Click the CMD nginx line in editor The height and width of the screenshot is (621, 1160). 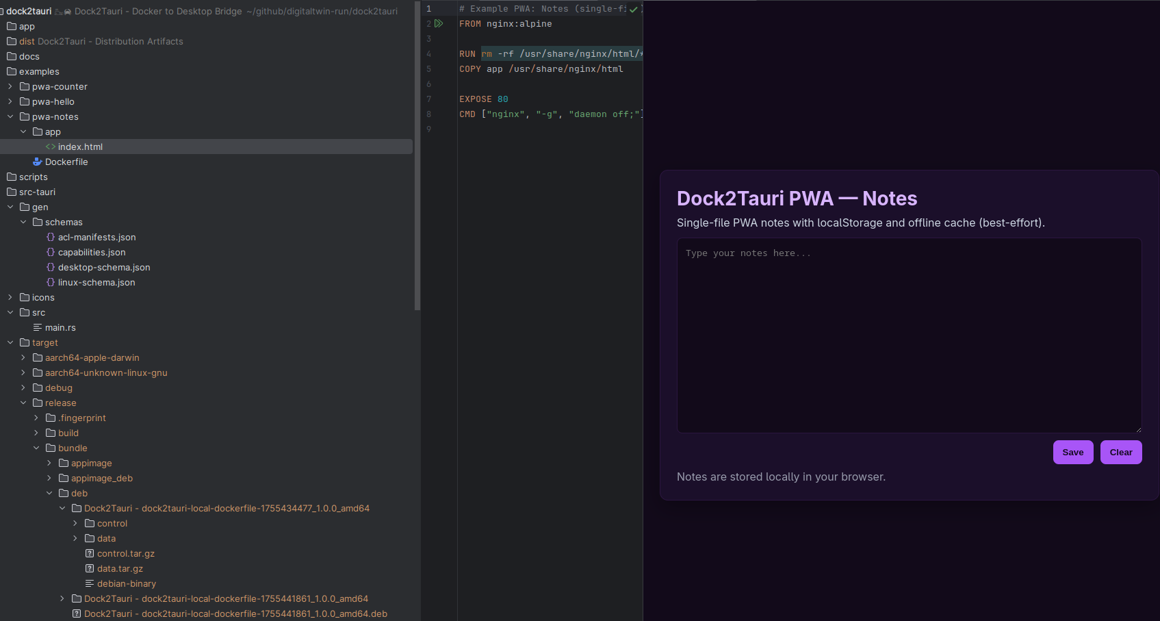pyautogui.click(x=551, y=114)
